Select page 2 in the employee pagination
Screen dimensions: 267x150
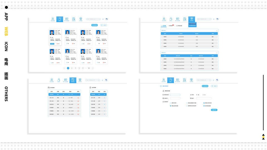[x=72, y=68]
